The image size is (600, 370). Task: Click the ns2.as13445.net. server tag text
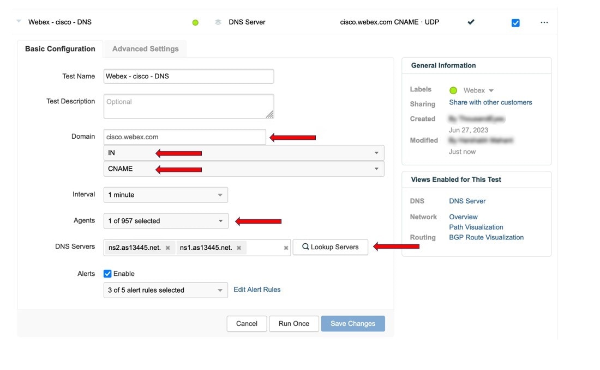pos(135,248)
